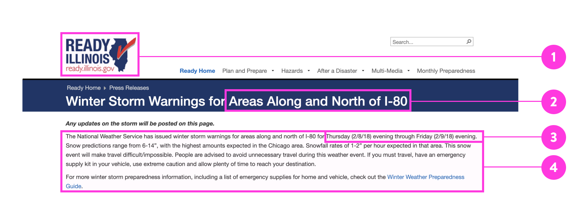
Task: Click the Ready Home breadcrumb link
Action: point(84,88)
